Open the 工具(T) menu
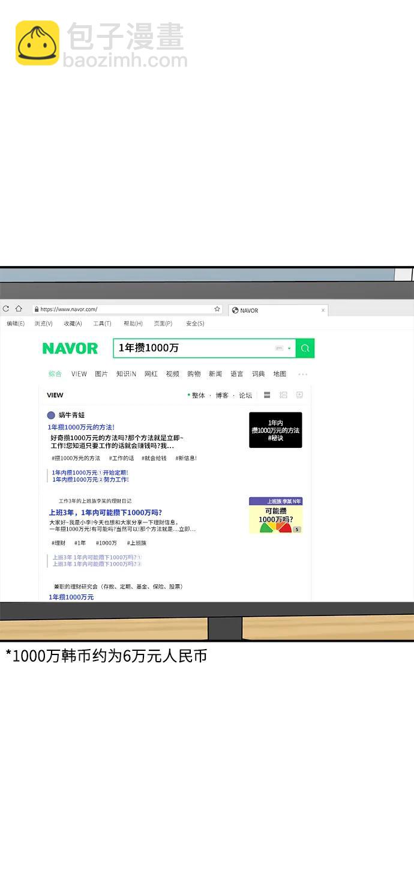This screenshot has height=894, width=414. point(102,324)
